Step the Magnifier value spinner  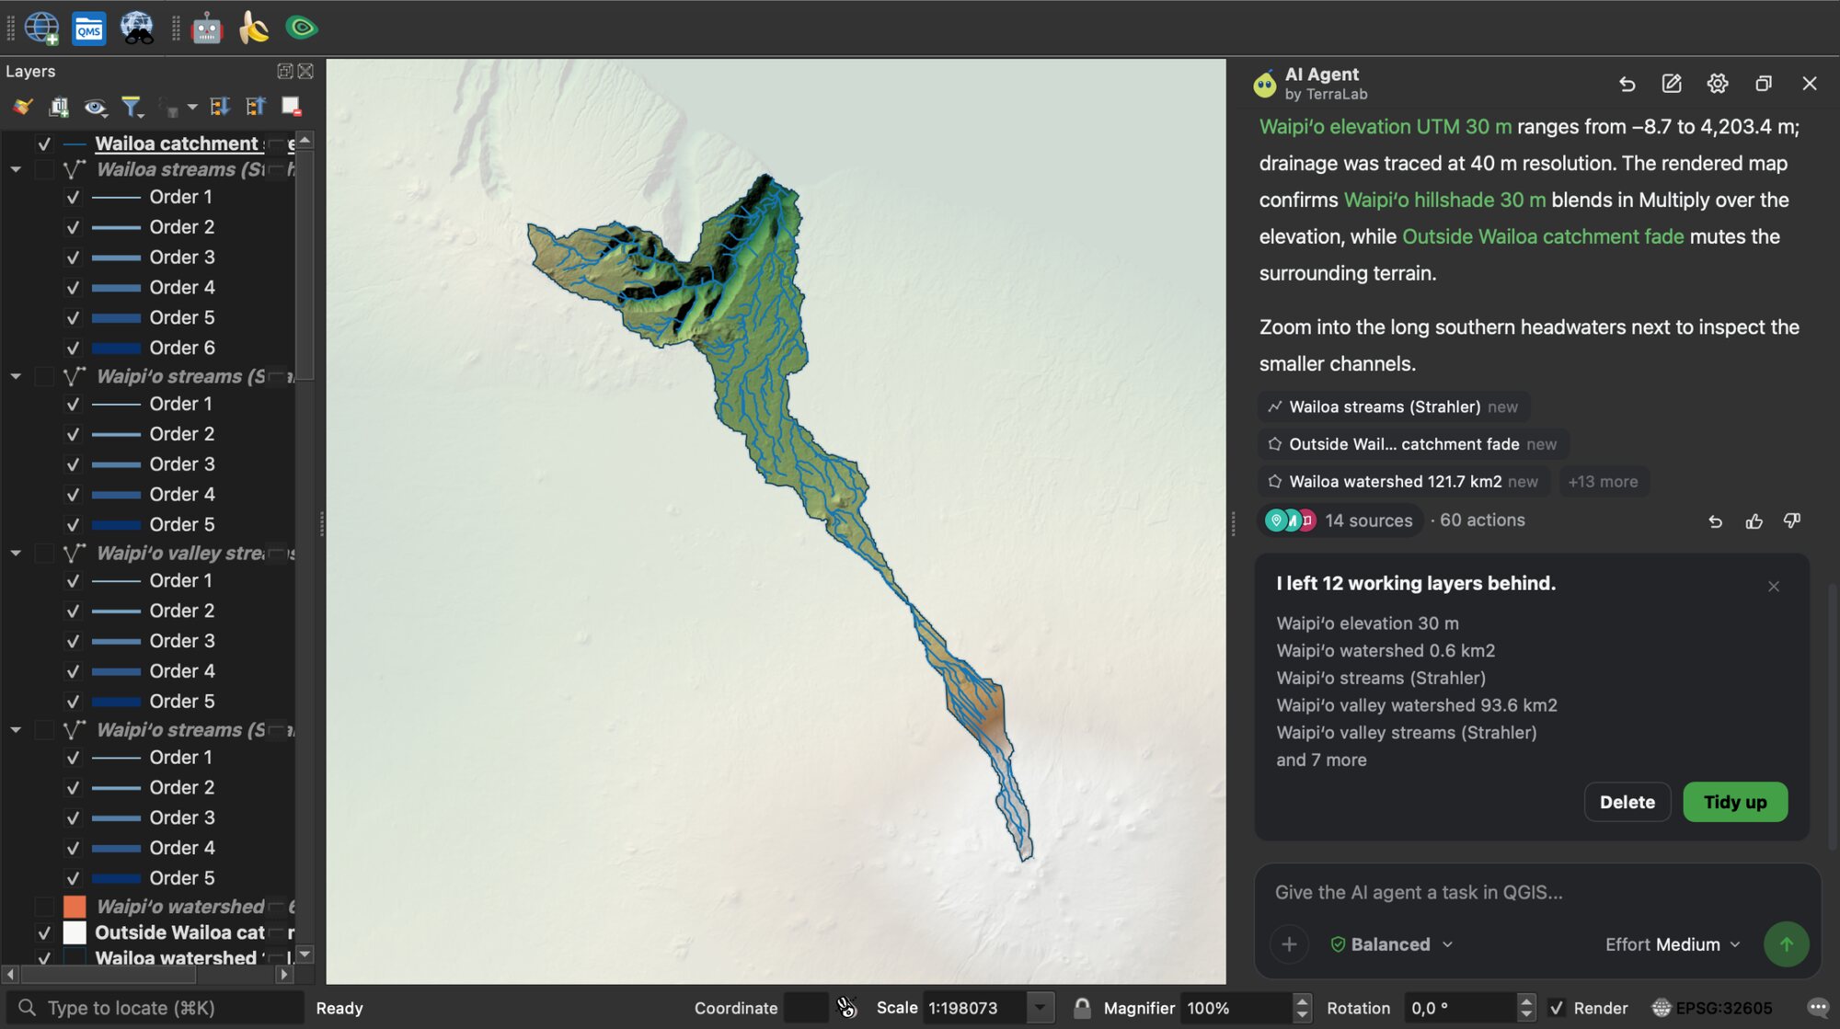(x=1302, y=1008)
